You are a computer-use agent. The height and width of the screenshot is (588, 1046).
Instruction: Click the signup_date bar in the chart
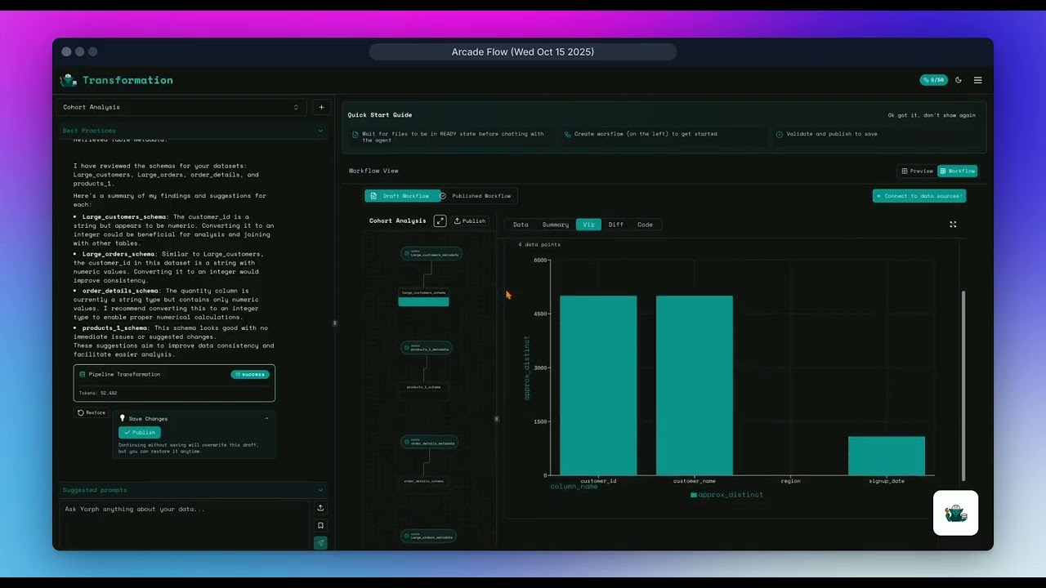(x=887, y=456)
